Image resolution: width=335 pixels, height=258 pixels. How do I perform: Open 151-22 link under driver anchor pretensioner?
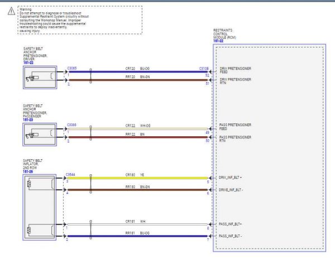(x=28, y=63)
